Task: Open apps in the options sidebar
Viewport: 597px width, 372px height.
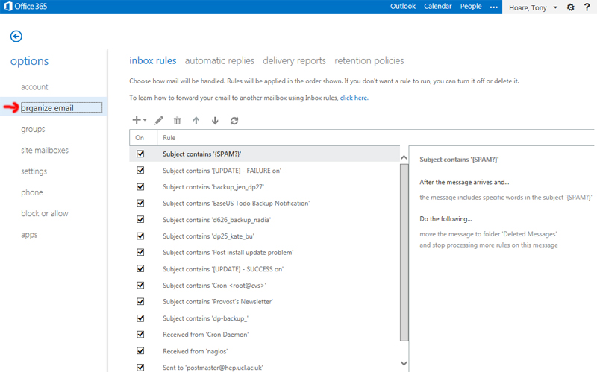Action: 29,235
